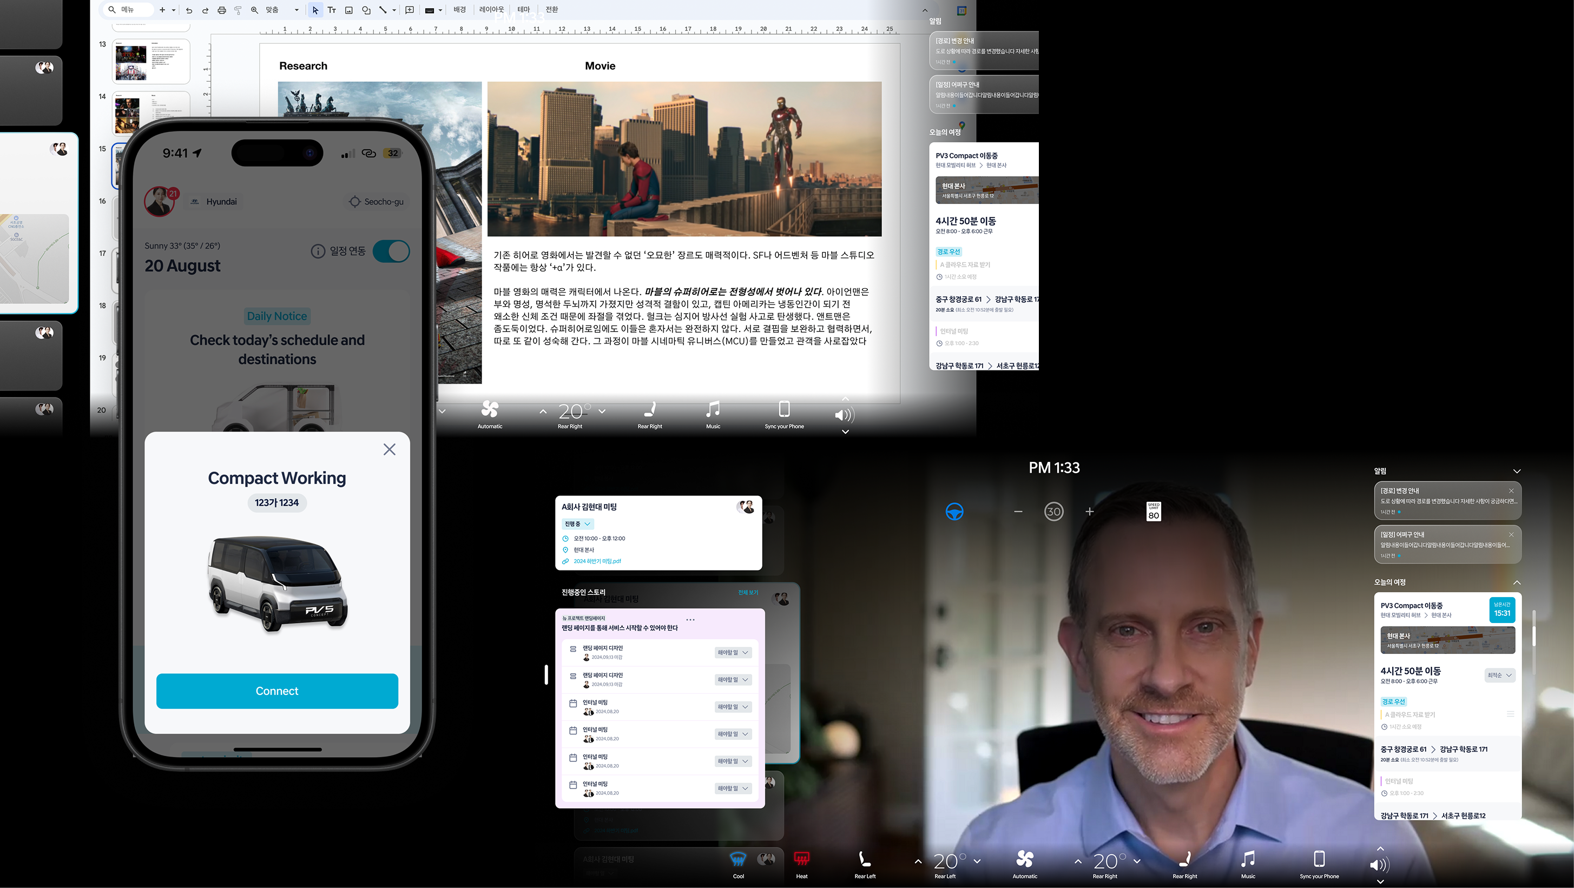Click the undo arrow in the slides toolbar
This screenshot has height=888, width=1574.
(189, 10)
